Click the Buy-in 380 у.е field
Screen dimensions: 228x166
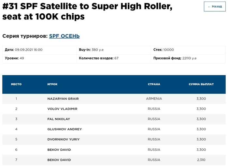96,50
